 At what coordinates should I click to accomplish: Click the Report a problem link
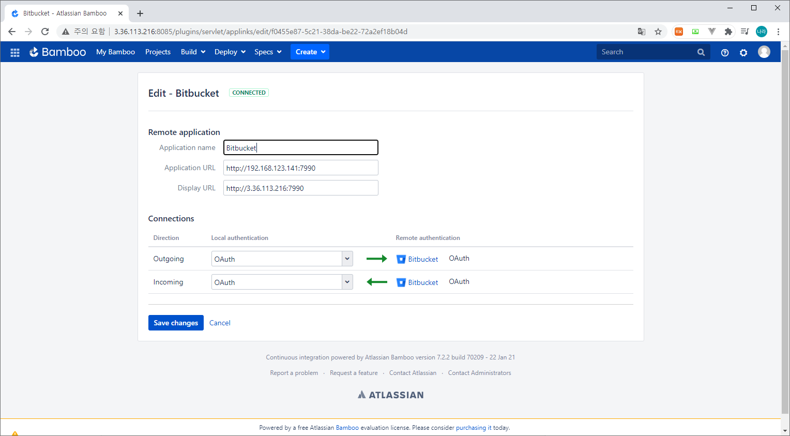(294, 372)
